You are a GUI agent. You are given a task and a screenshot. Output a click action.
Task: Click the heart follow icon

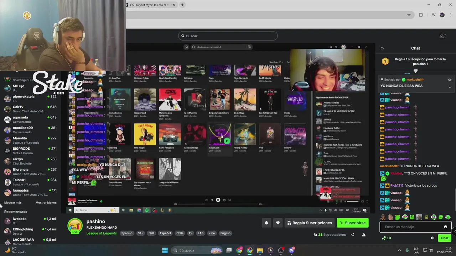click(x=278, y=223)
